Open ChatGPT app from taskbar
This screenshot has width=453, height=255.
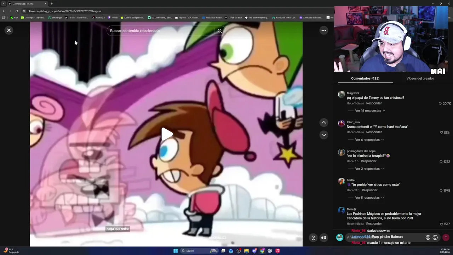point(270,251)
